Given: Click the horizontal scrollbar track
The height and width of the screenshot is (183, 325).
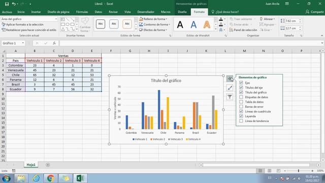Looking at the screenshot, I should [256, 165].
